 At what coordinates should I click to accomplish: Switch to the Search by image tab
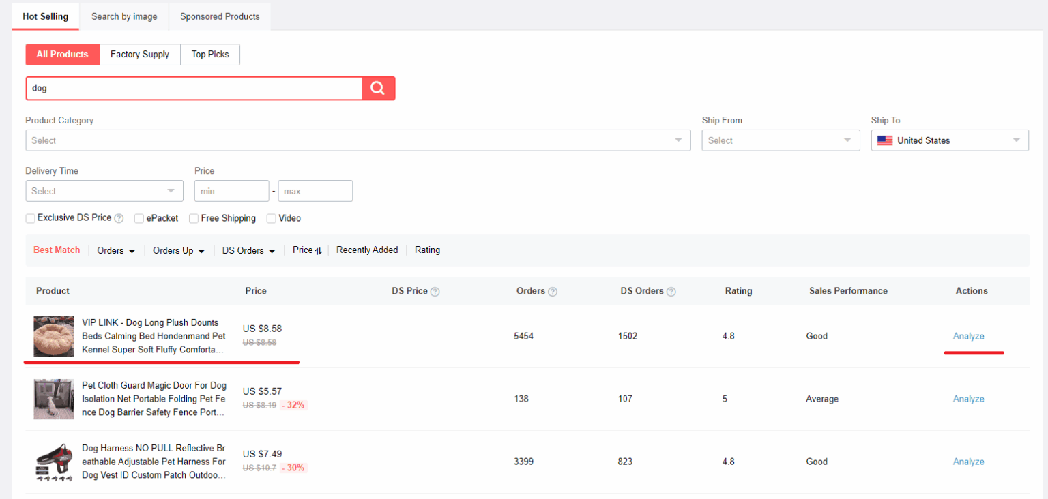tap(124, 16)
